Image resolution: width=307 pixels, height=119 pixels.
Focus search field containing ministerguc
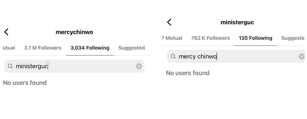tap(74, 66)
